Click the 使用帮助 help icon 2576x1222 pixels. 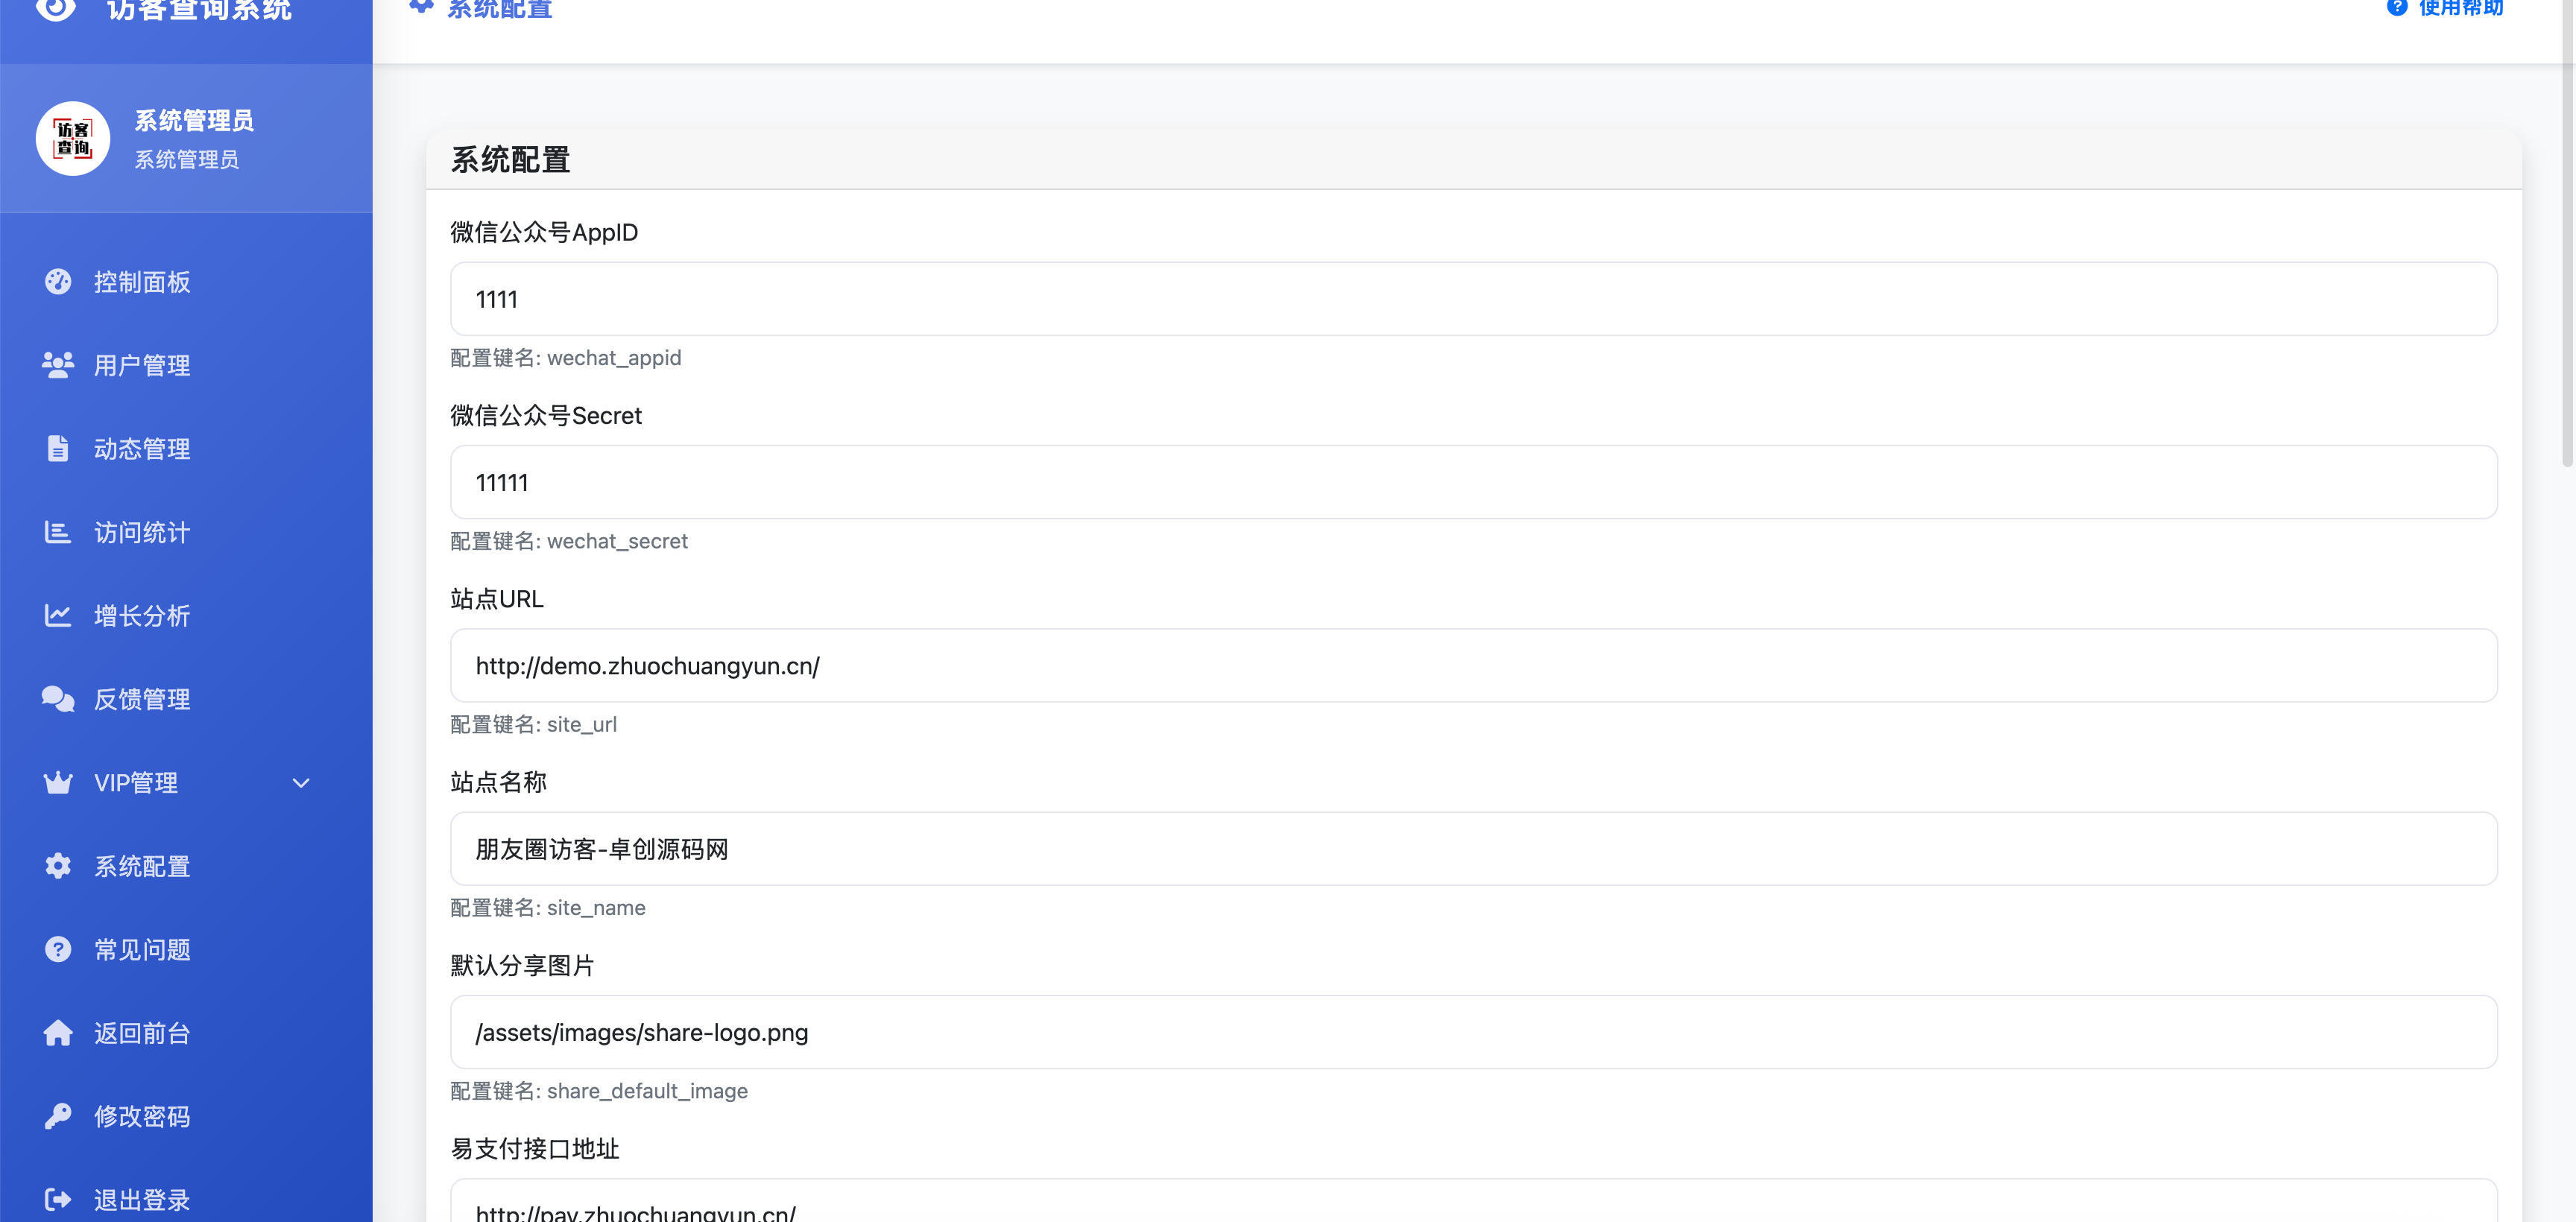2396,8
